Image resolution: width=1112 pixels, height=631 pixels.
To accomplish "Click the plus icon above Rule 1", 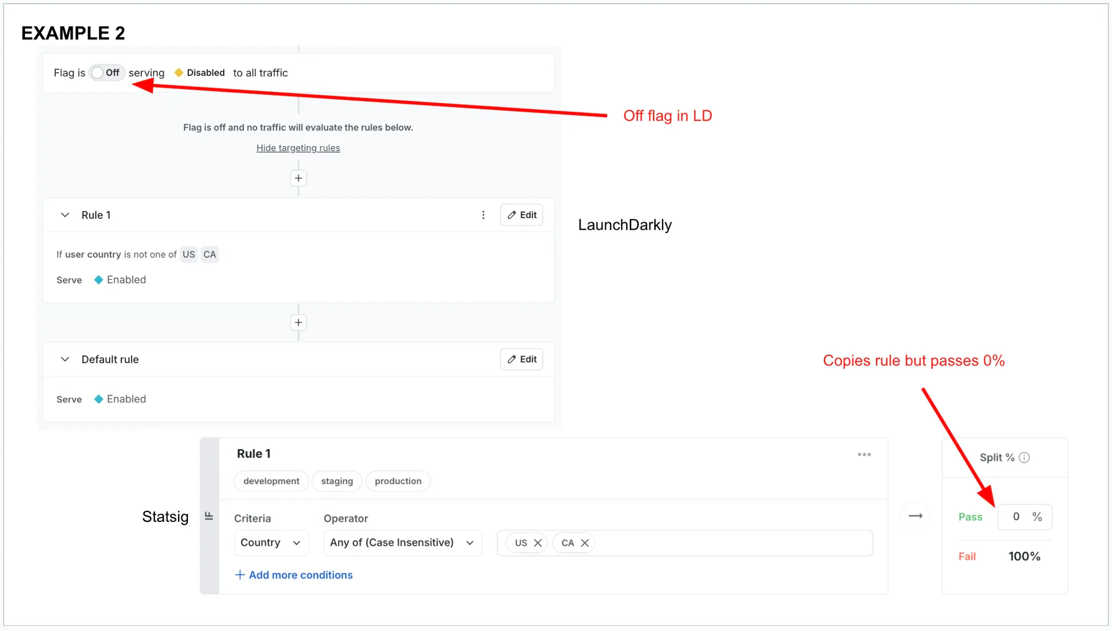I will [298, 178].
